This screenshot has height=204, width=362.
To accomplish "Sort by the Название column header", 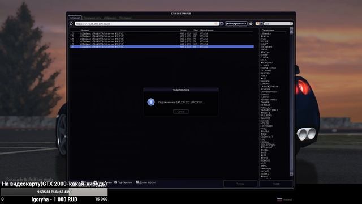I will 85,30.
